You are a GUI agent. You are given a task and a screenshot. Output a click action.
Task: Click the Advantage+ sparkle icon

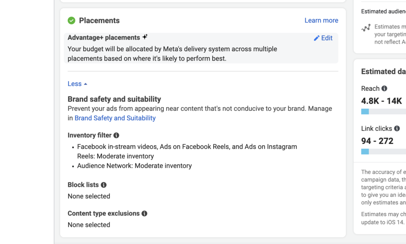click(x=145, y=37)
